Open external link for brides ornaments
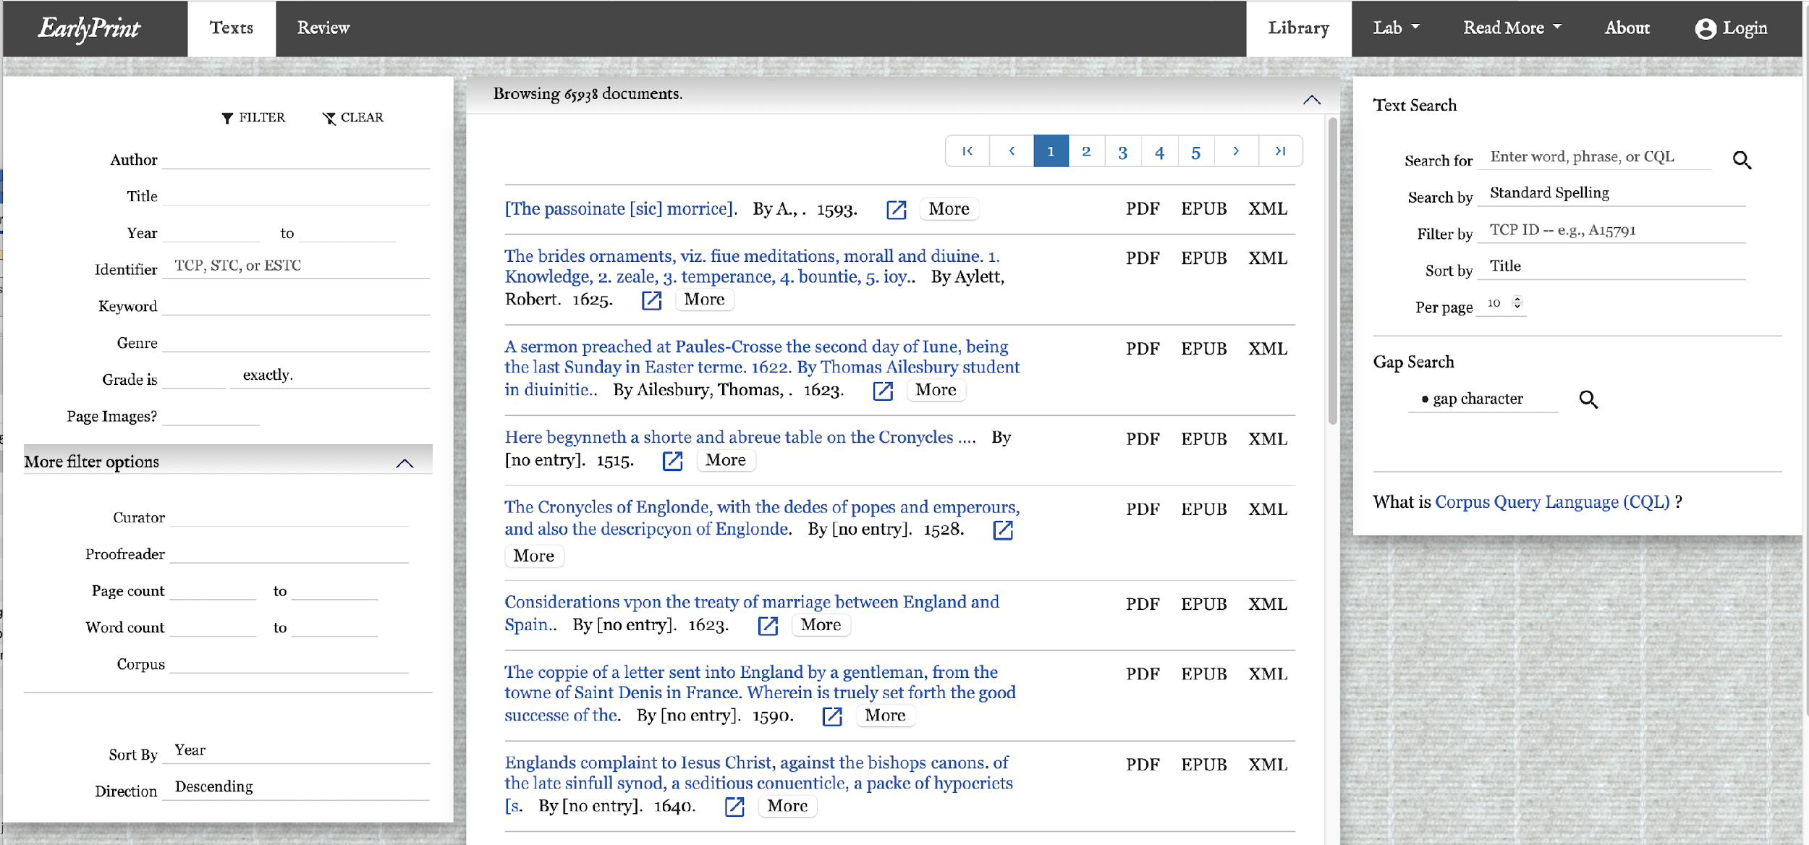Viewport: 1809px width, 845px height. click(651, 300)
